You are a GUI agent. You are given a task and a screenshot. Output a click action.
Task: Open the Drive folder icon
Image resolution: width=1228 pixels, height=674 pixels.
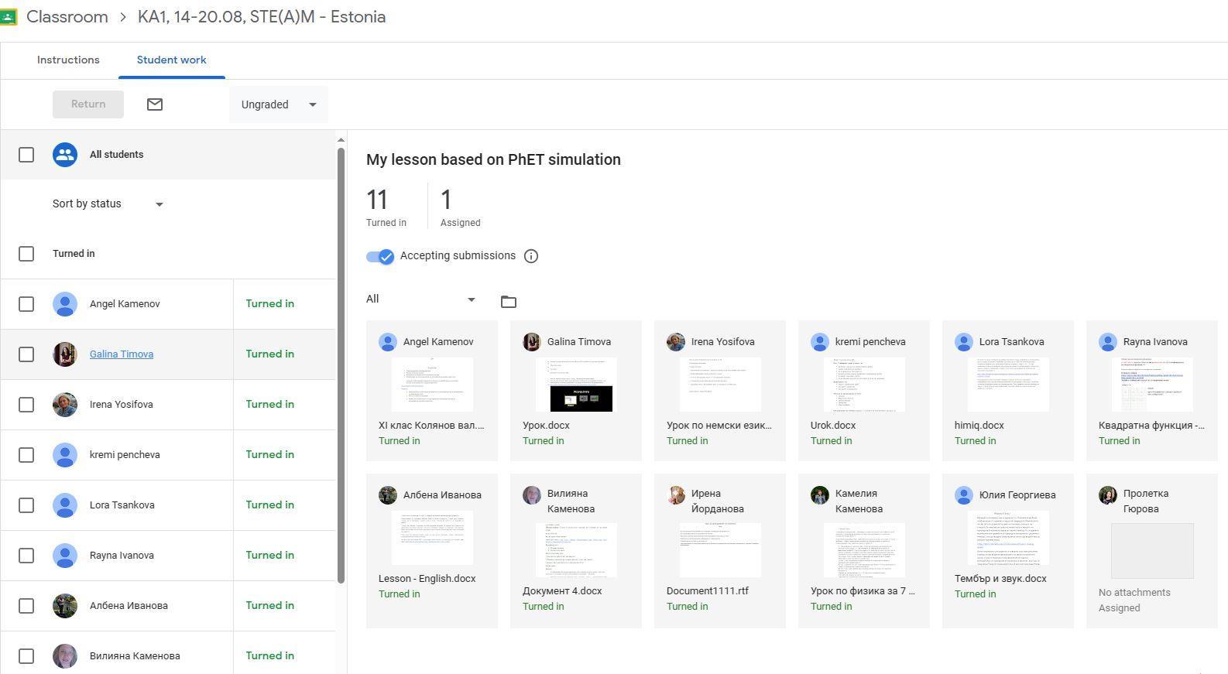pos(508,302)
